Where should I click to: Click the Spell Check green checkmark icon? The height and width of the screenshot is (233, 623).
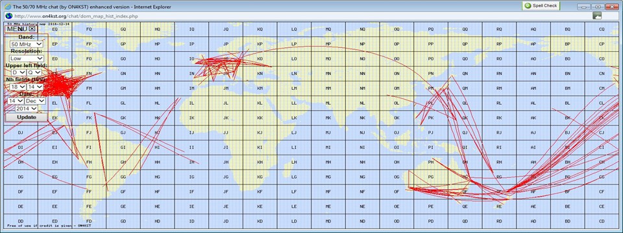pyautogui.click(x=527, y=6)
